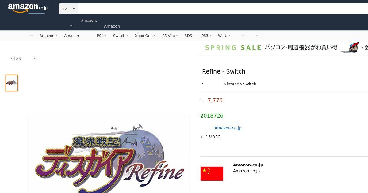Expand the PS Vita category menu

pos(170,36)
